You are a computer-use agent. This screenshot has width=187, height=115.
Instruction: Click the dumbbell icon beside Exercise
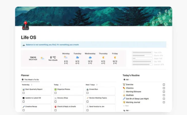[124, 85]
